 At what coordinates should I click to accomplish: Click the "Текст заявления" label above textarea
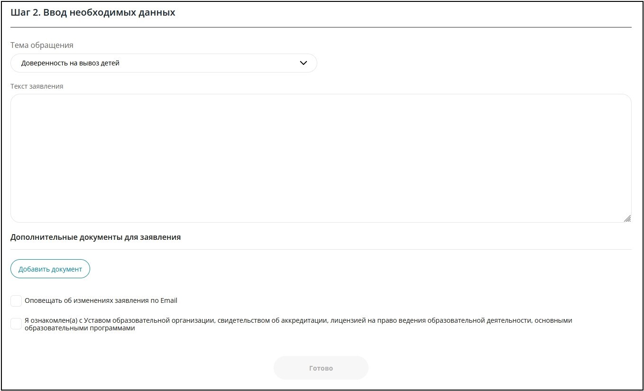click(x=37, y=86)
